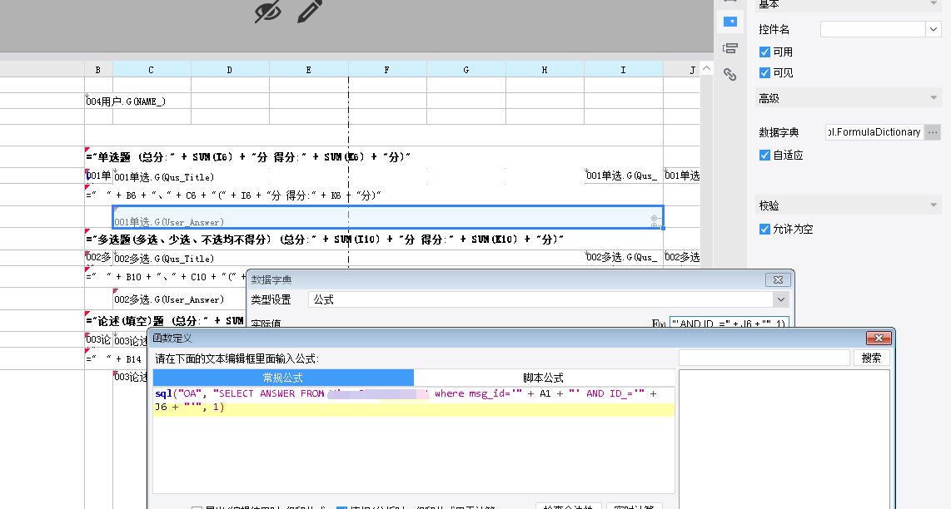Screen dimensions: 951x509
Task: Select column header D
Action: [x=230, y=70]
